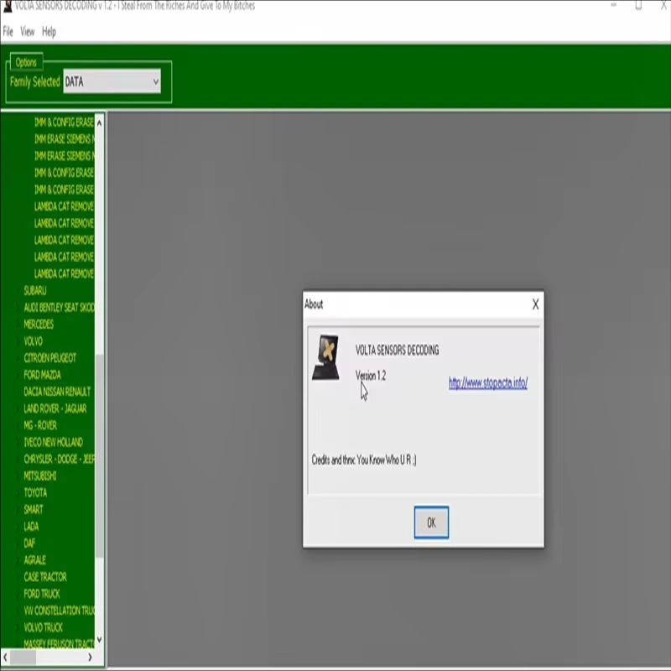Select the VOLVO tree item
This screenshot has width=671, height=671.
point(33,341)
